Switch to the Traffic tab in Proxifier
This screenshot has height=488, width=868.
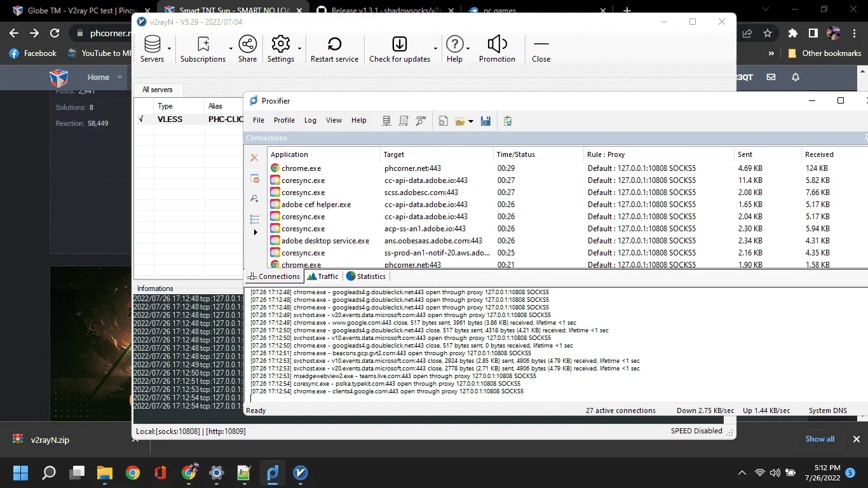tap(323, 276)
